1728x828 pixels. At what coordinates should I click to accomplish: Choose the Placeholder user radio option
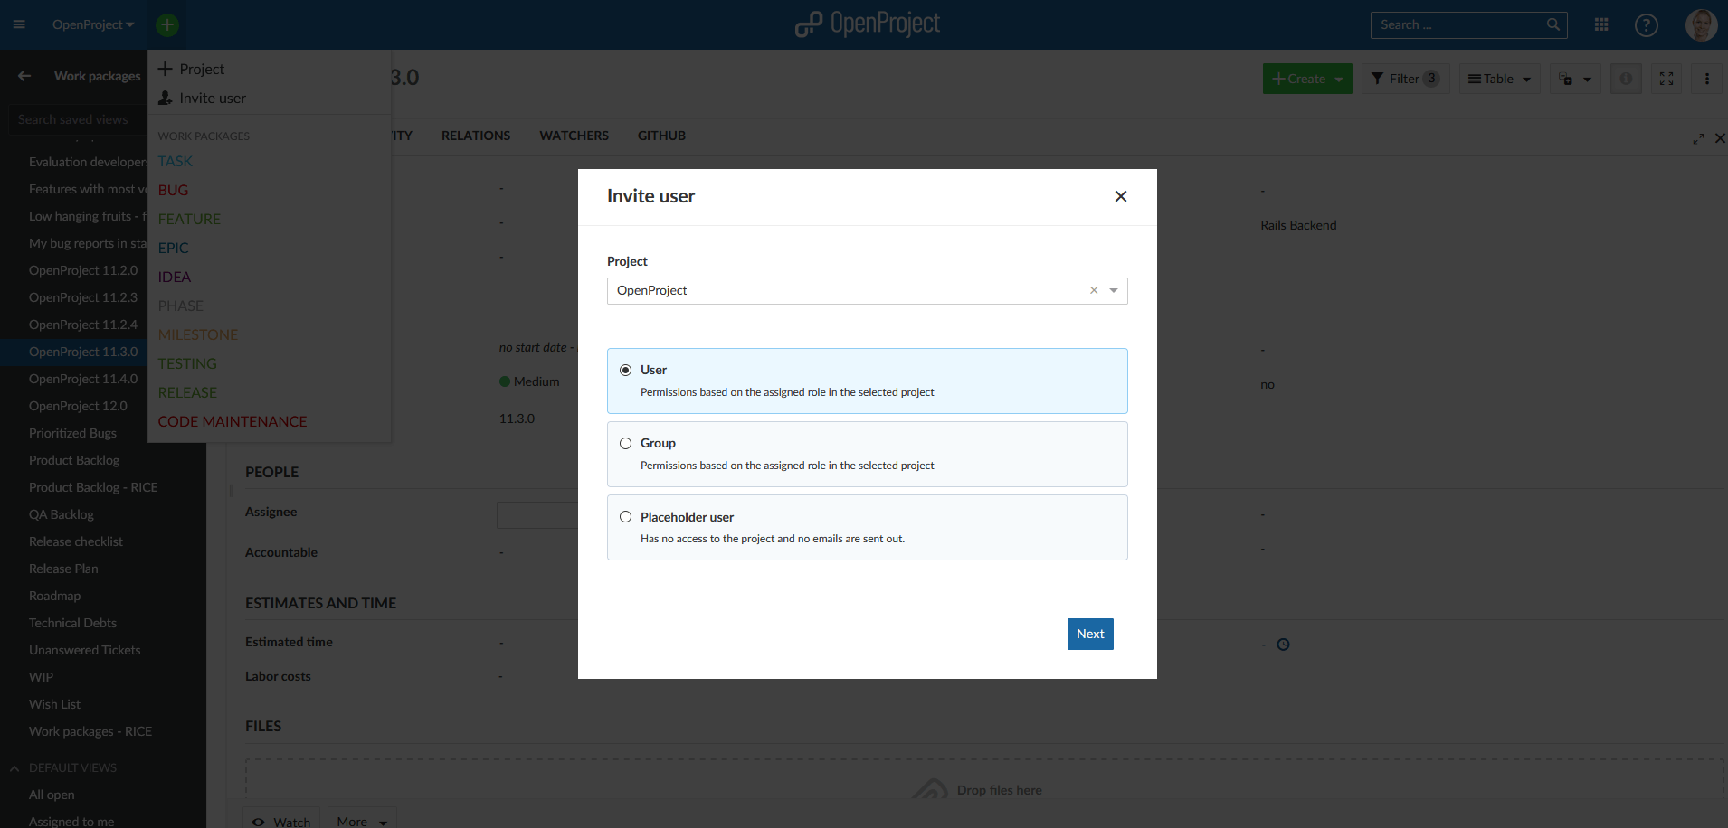625,517
